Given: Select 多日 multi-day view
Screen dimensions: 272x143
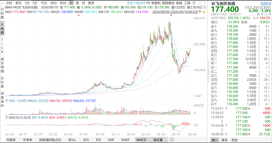Looking at the screenshot, I should (18, 3).
